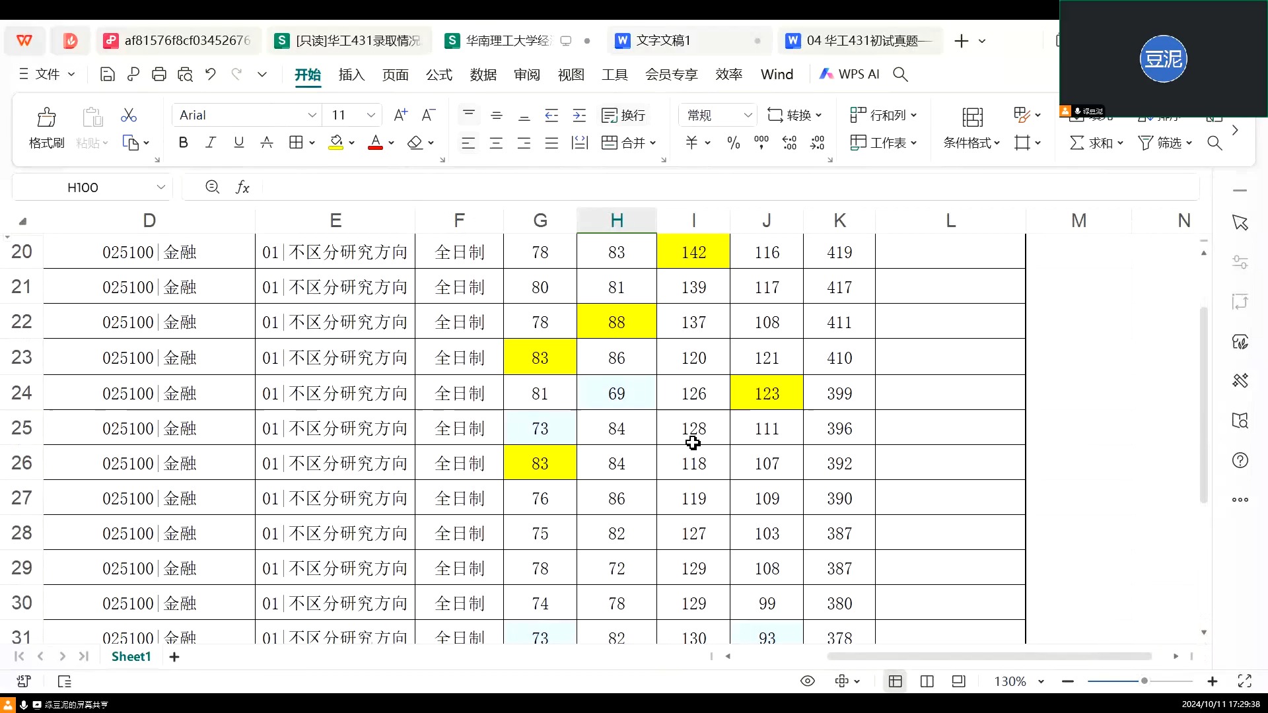Click the Center horizontal alignment icon
The image size is (1268, 713).
coord(496,143)
